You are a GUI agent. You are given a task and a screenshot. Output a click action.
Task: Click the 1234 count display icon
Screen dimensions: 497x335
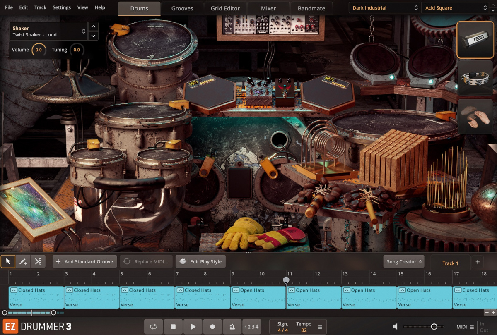click(251, 326)
